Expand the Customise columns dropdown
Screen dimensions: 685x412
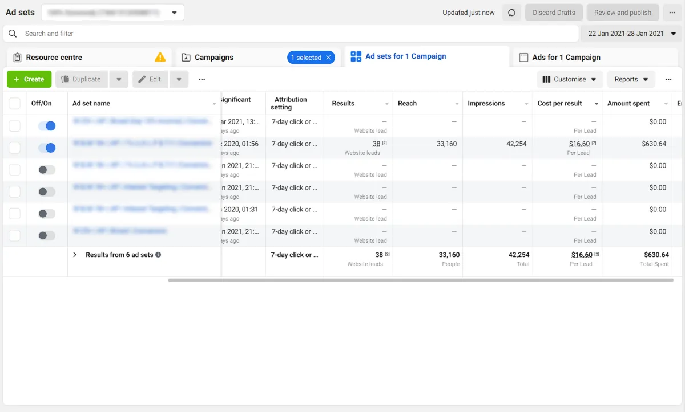point(569,79)
